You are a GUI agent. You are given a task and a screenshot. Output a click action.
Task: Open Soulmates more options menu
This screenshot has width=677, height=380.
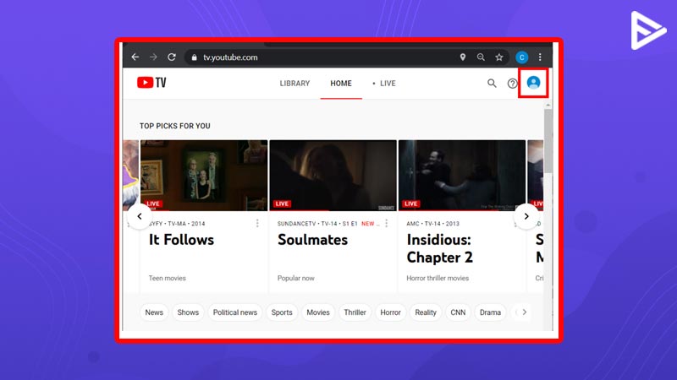387,223
